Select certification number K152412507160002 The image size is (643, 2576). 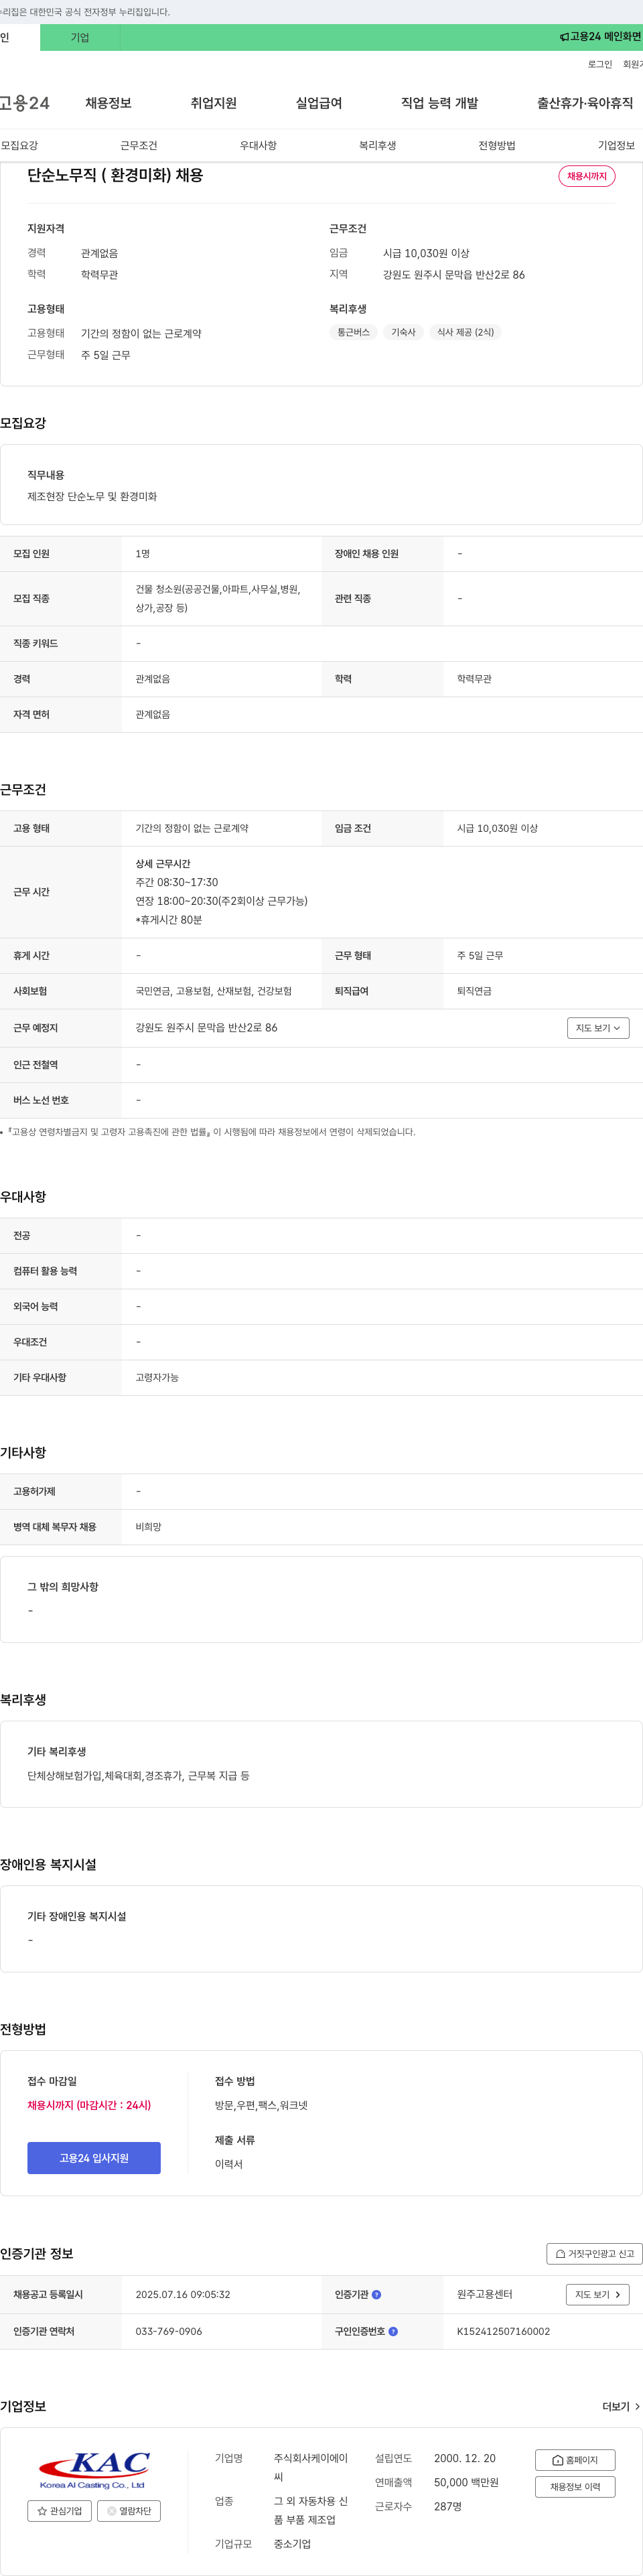pyautogui.click(x=503, y=2331)
